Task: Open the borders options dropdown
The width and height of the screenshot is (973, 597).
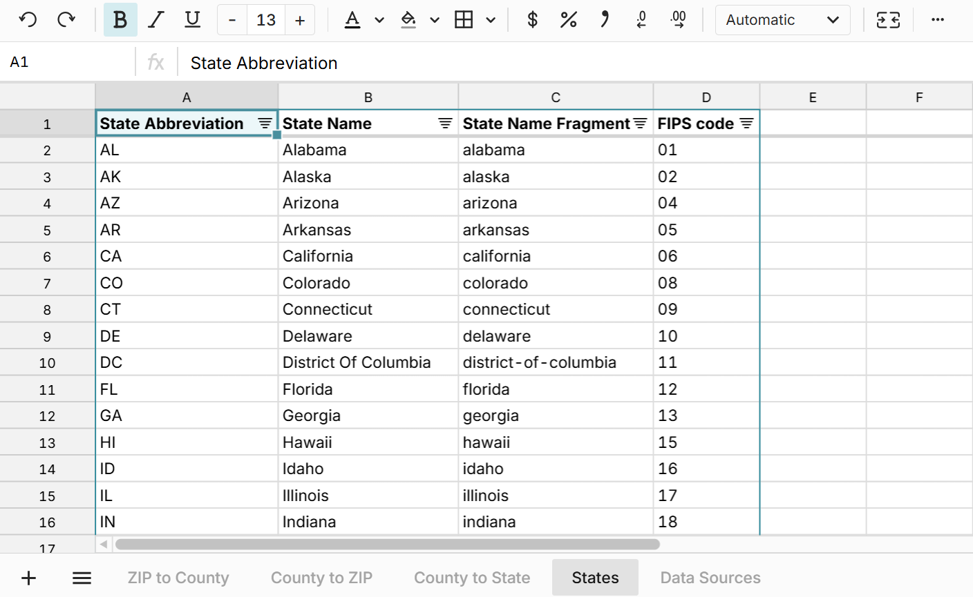Action: point(491,19)
